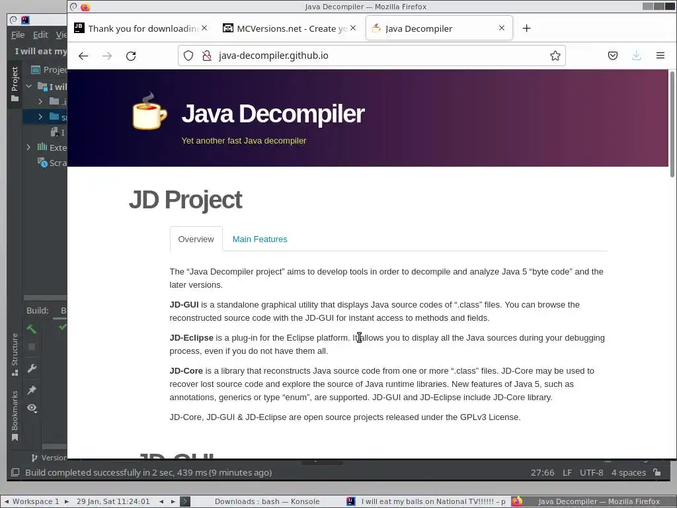Click the taskbar clock date and time
The height and width of the screenshot is (508, 677).
(113, 501)
